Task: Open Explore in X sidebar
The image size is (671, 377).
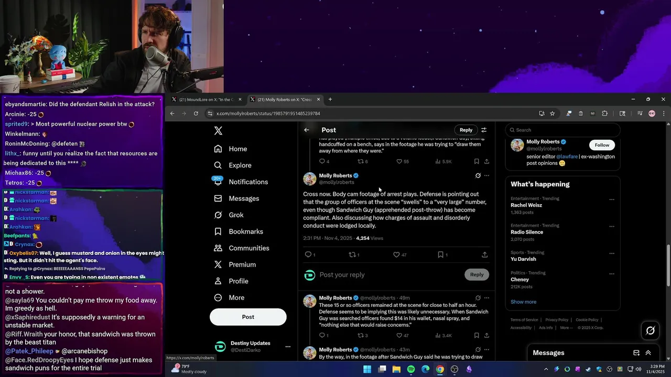Action: point(233,165)
